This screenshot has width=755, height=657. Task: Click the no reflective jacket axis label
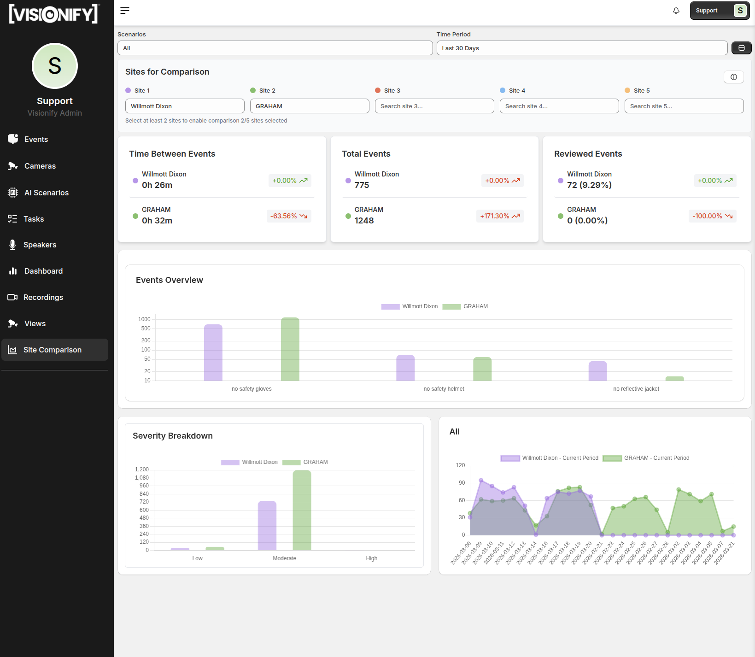point(636,389)
